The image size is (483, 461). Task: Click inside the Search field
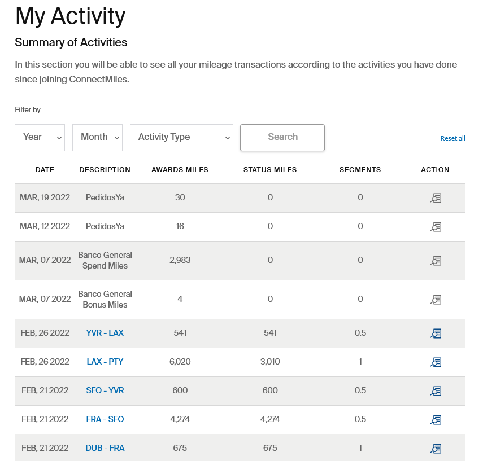coord(282,137)
